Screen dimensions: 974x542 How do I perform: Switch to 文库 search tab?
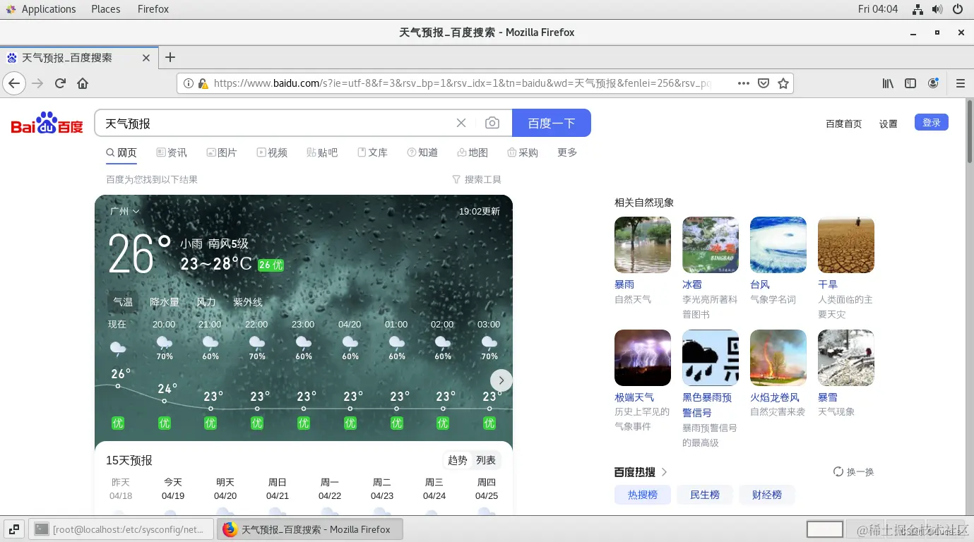[x=372, y=152]
